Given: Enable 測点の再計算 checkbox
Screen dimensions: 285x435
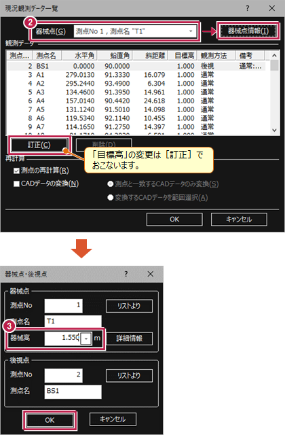Looking at the screenshot, I should [x=16, y=171].
